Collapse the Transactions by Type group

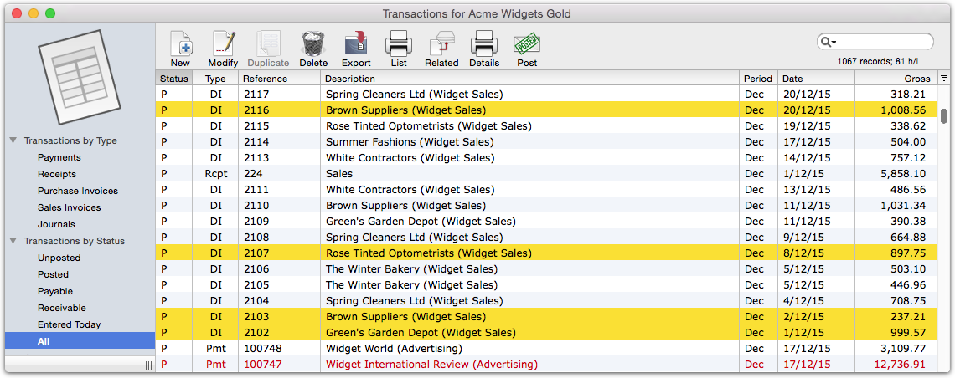point(13,140)
